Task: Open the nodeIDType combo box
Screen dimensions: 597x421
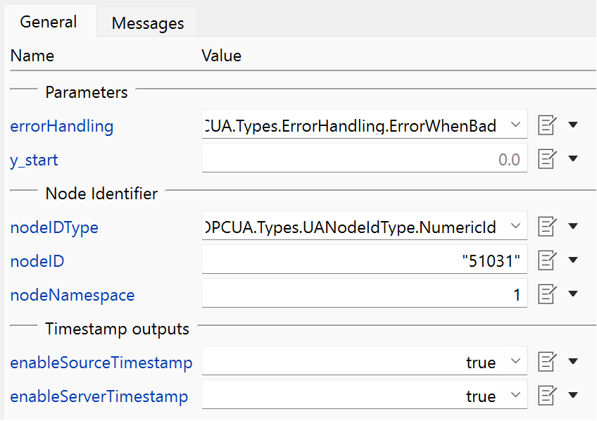Action: pos(365,226)
